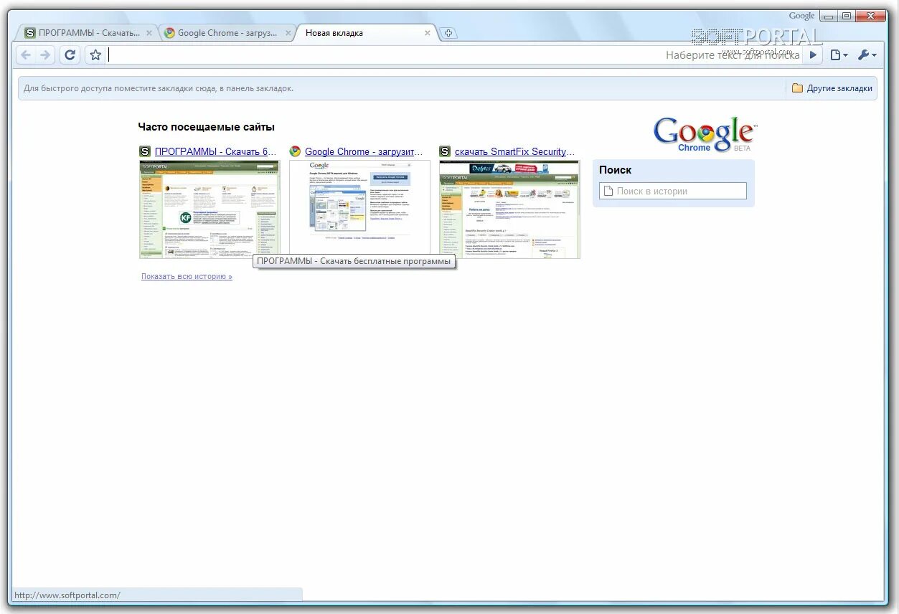Viewport: 899px width, 614px height.
Task: Bookmark this page with the star icon
Action: click(x=95, y=55)
